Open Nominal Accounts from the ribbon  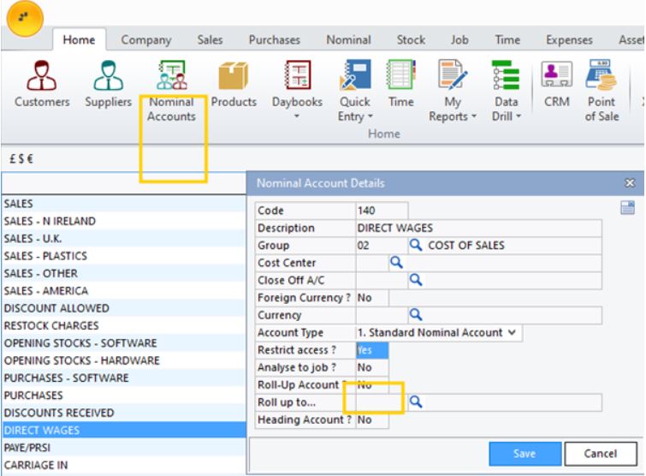(171, 91)
